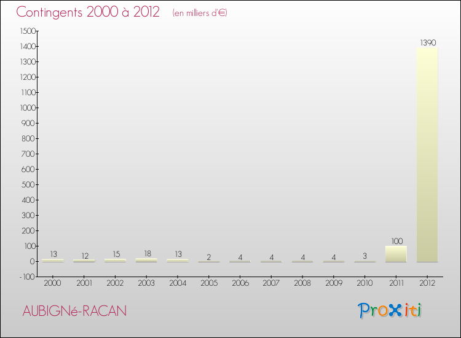Click the 2009 x-axis label
461x338 pixels.
point(334,283)
